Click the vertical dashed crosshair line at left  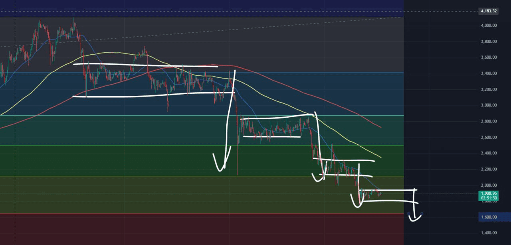[x=15, y=120]
